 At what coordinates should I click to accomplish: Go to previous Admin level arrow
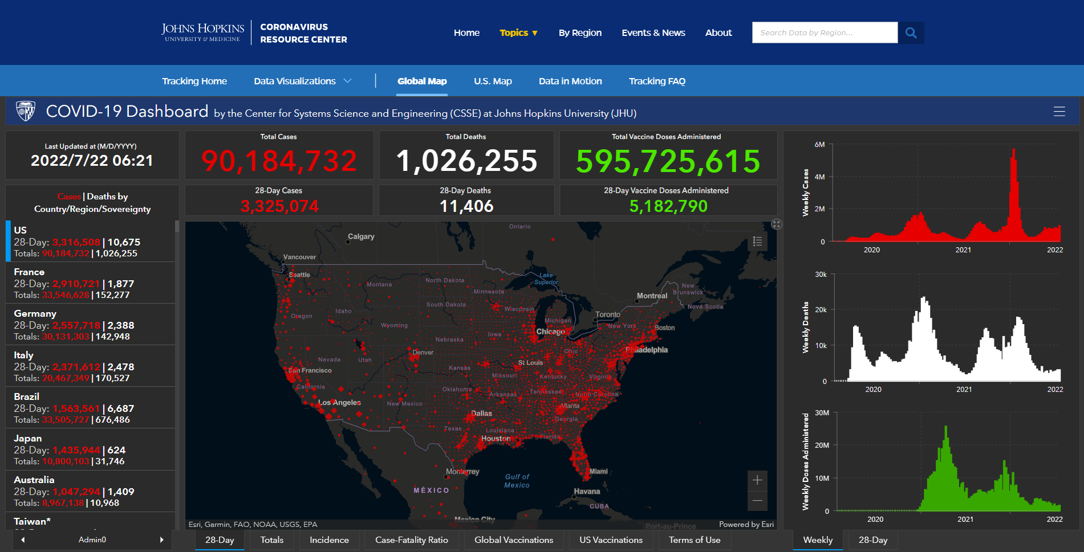pyautogui.click(x=23, y=539)
